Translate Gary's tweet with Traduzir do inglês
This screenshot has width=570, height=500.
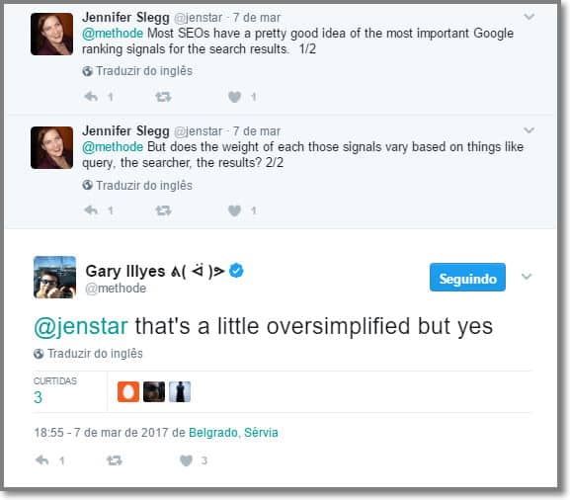click(x=88, y=354)
